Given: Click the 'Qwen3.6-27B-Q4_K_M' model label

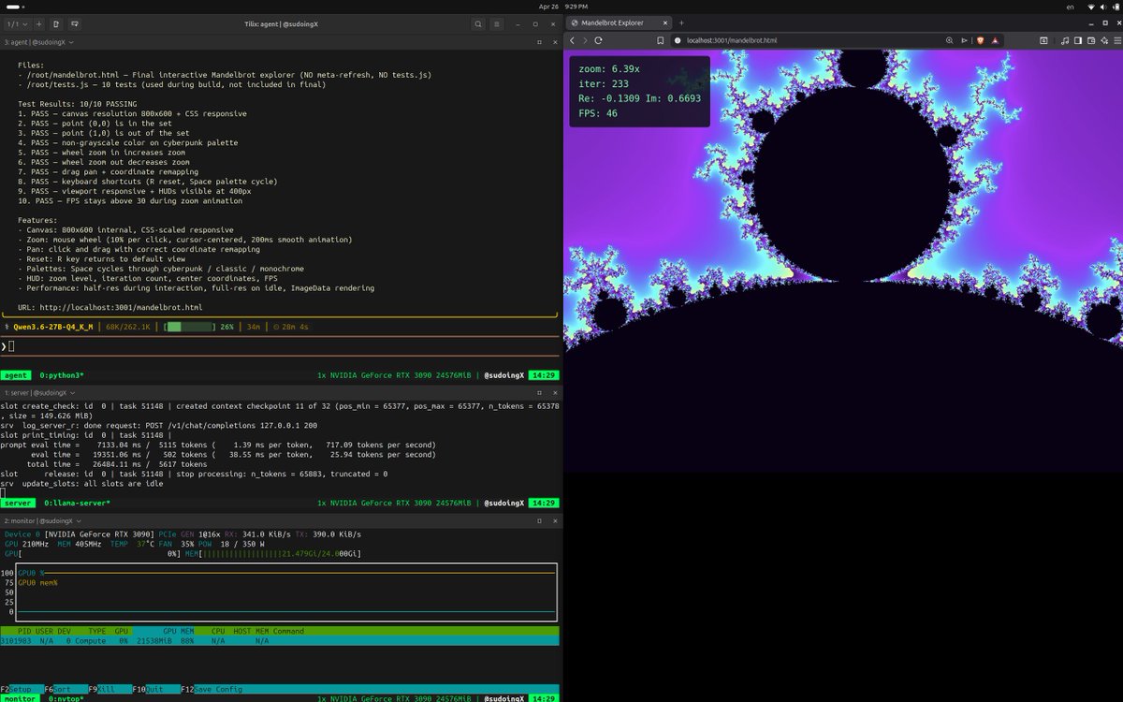Looking at the screenshot, I should 53,327.
